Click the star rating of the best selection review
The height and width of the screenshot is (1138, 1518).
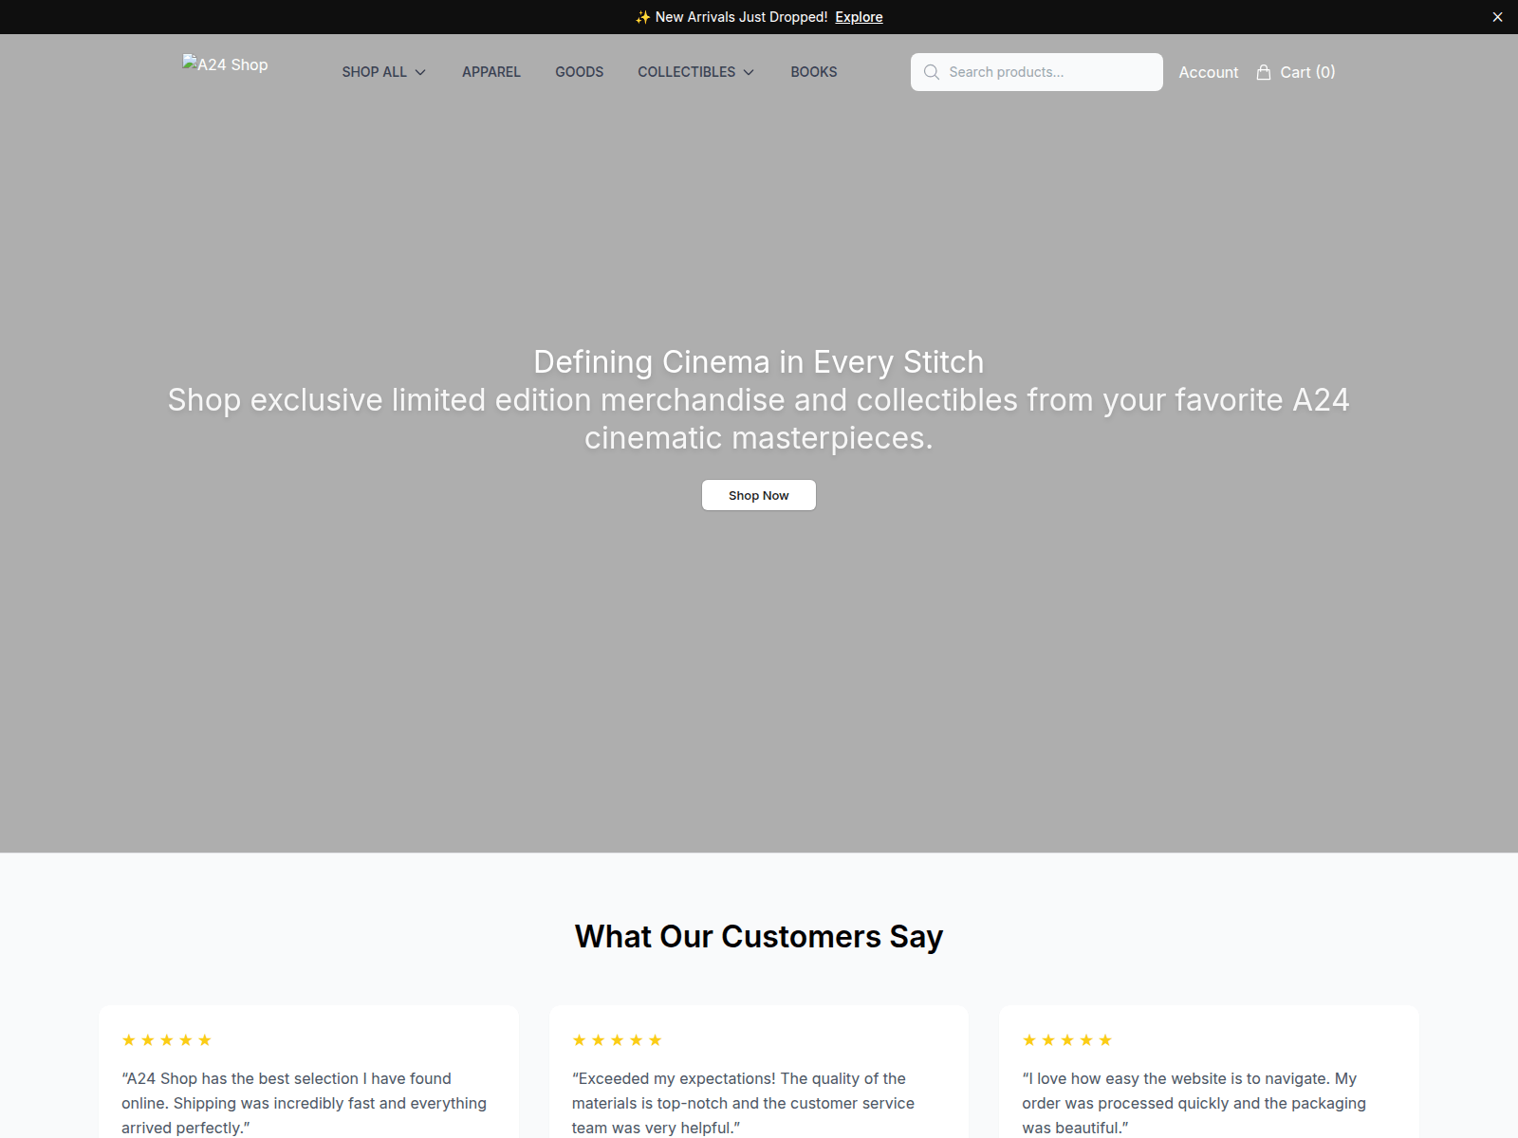coord(167,1040)
